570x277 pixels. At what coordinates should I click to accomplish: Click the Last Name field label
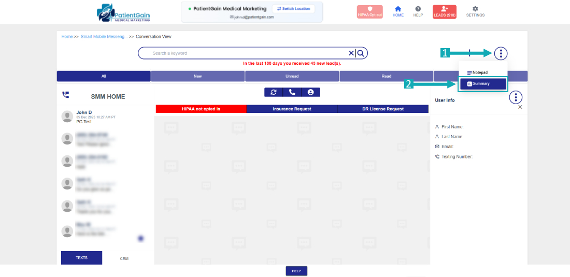pos(452,137)
